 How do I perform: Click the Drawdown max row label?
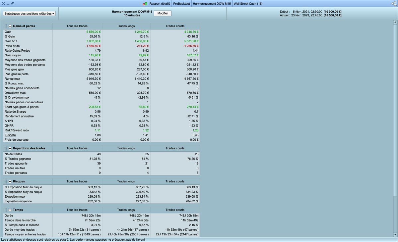tap(15, 93)
